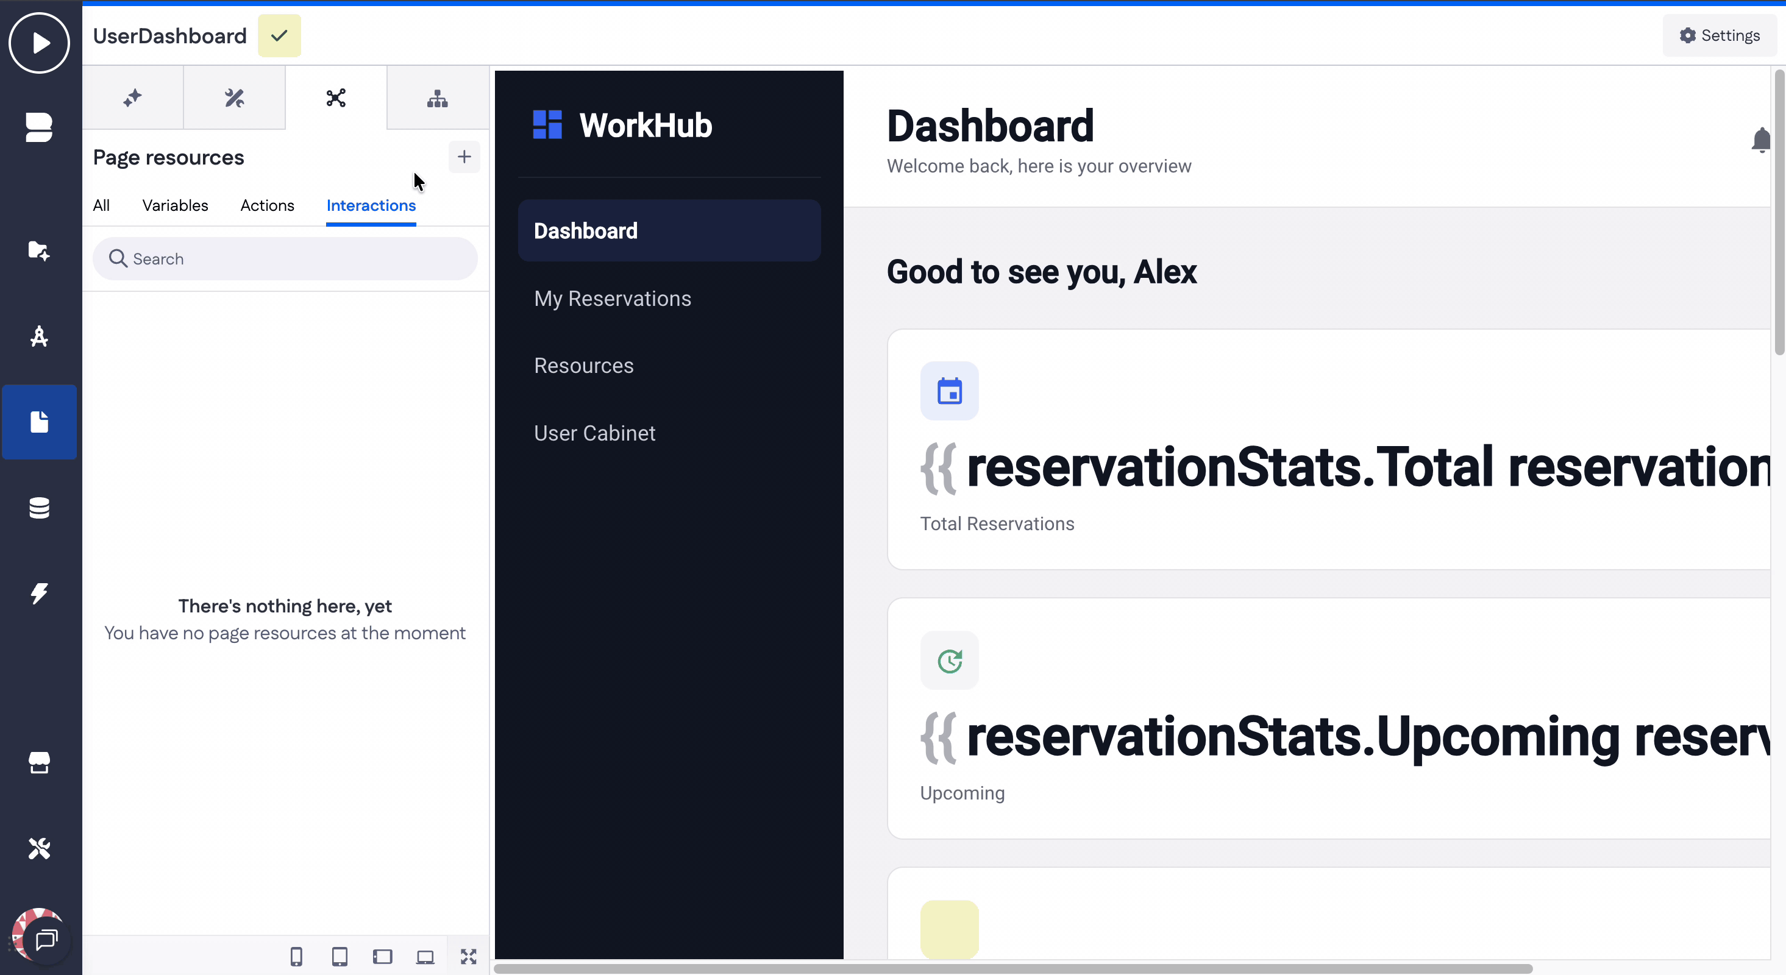The image size is (1786, 975).
Task: Select the Interactions filter tab
Action: pyautogui.click(x=371, y=205)
